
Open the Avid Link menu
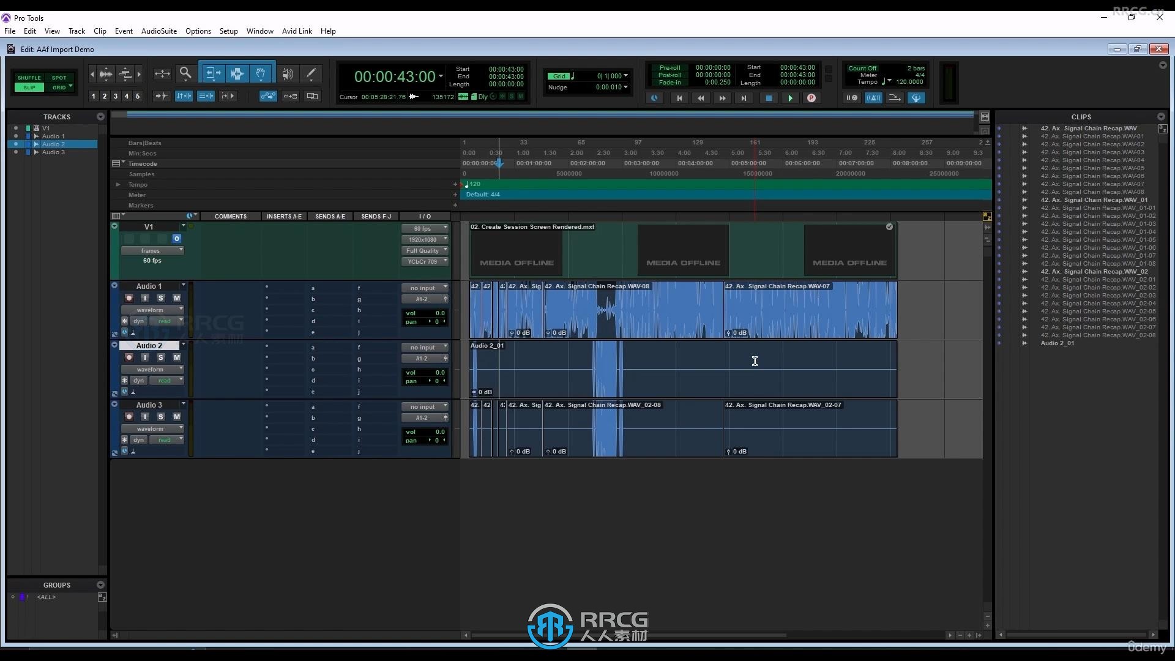click(297, 31)
